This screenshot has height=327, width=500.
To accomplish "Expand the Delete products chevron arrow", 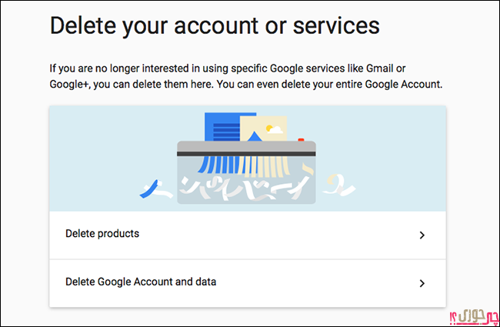I will pos(422,235).
